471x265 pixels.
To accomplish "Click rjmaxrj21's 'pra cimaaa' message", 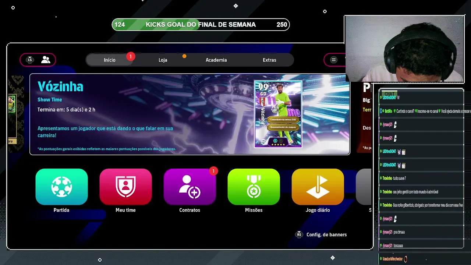I will click(392, 232).
